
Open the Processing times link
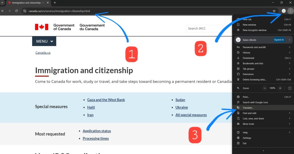[x=96, y=139]
